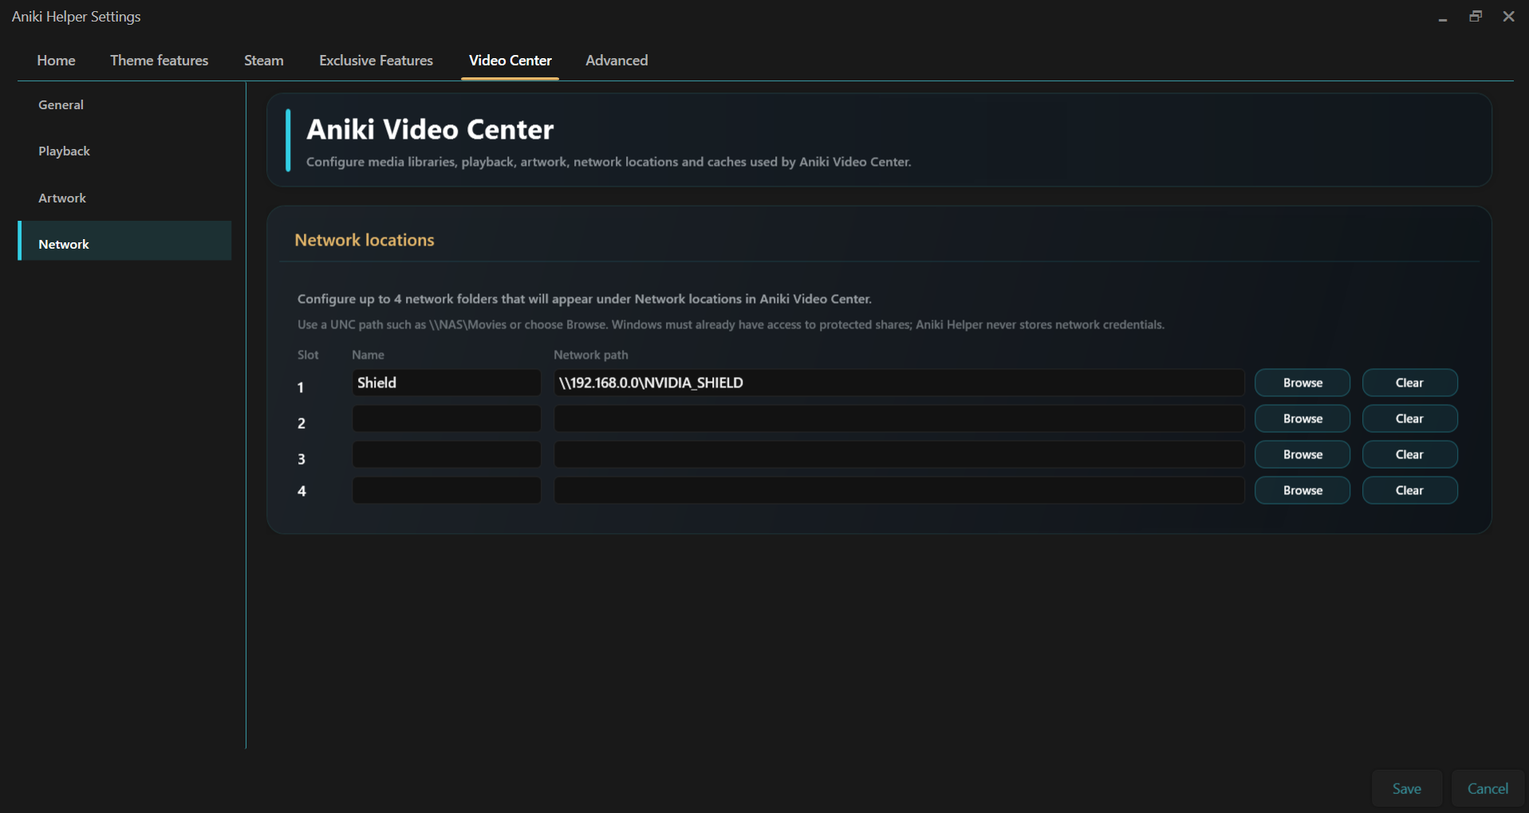Click the Aniki Helper Settings window title
This screenshot has height=813, width=1529.
tap(77, 17)
